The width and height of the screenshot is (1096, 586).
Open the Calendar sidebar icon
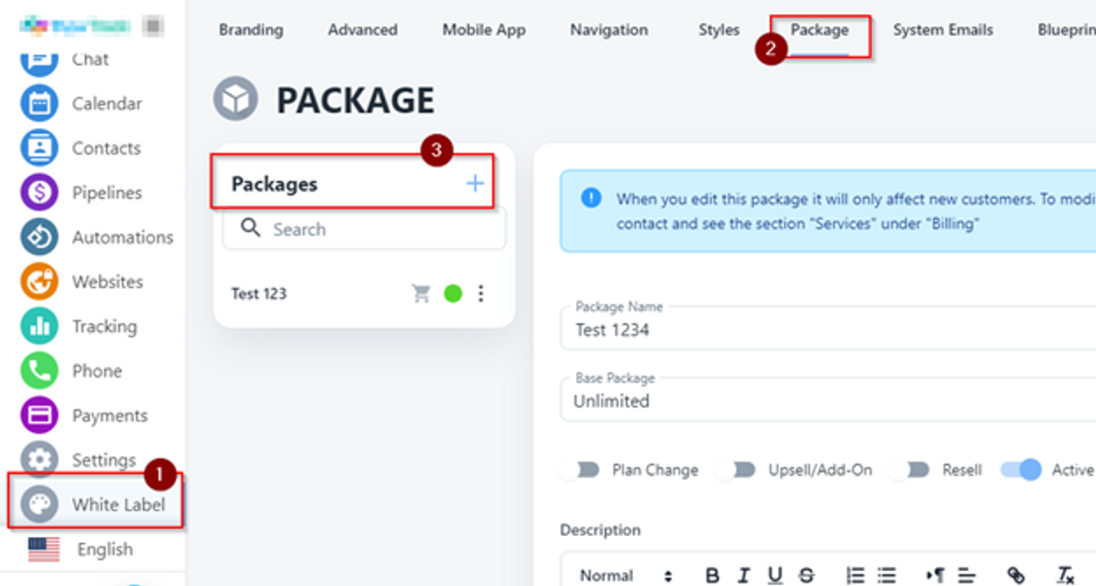tap(39, 103)
